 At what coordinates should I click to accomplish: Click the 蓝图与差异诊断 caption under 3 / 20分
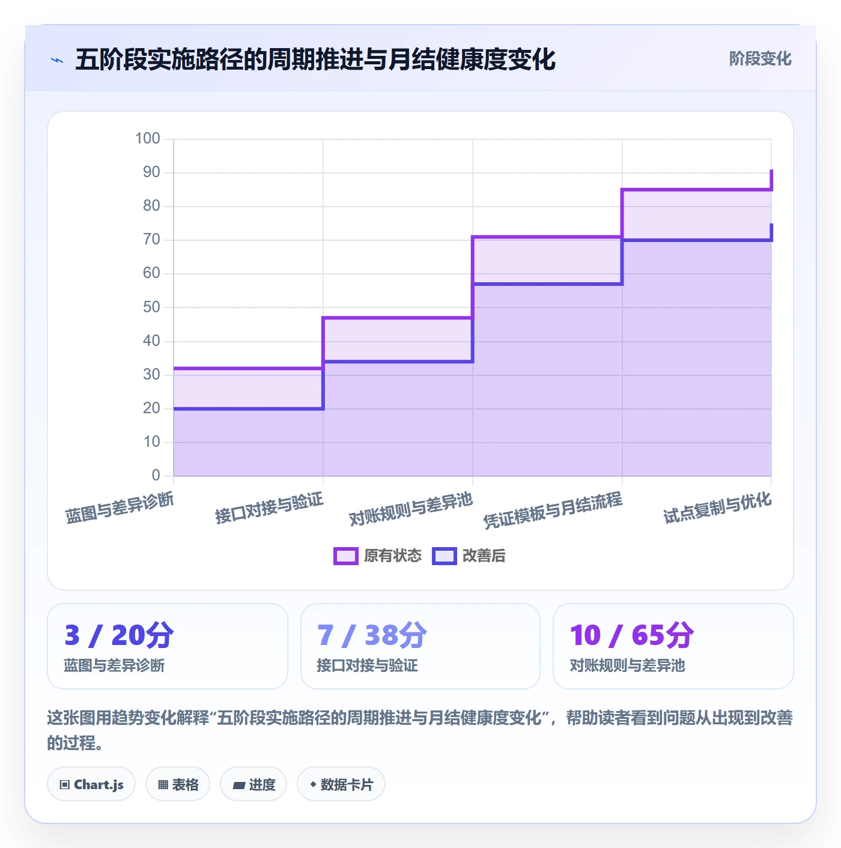pos(114,665)
